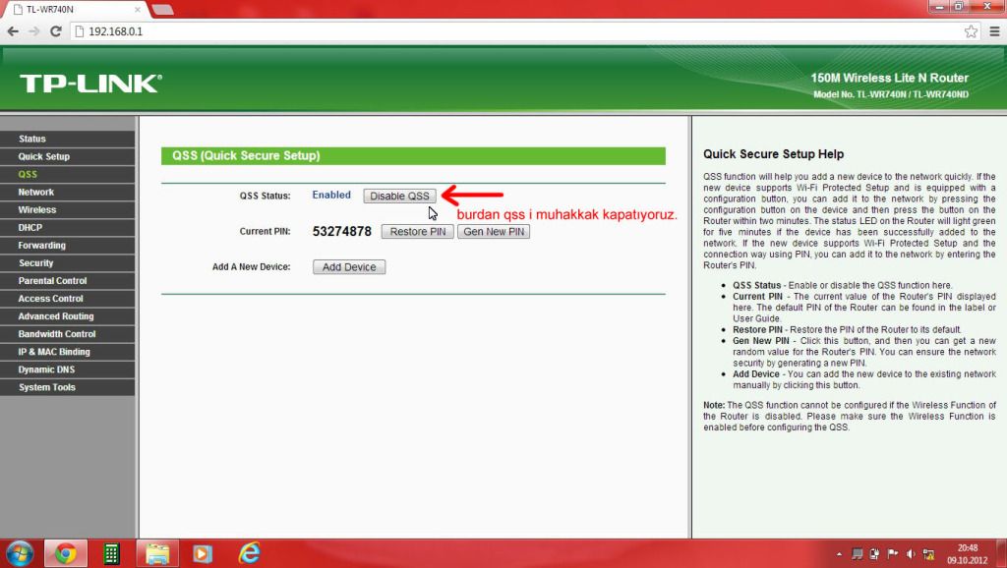The height and width of the screenshot is (568, 1007).
Task: Open the DHCP menu
Action: tap(68, 227)
